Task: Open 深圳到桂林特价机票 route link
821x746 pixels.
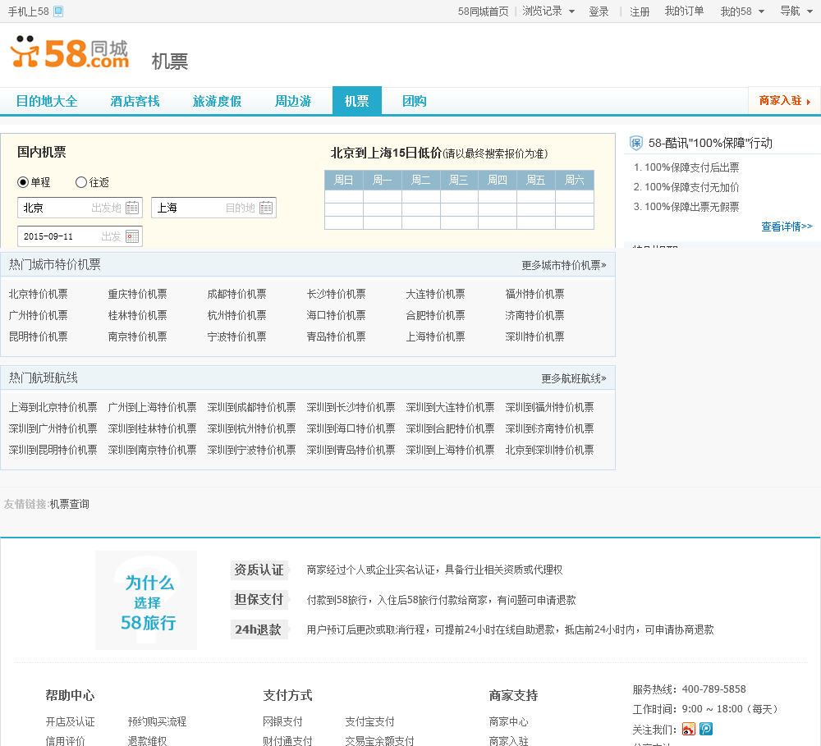Action: coord(152,428)
